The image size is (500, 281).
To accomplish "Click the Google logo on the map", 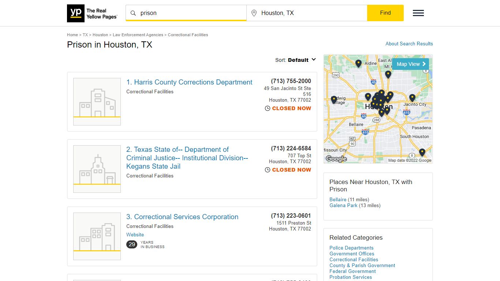I will 336,159.
